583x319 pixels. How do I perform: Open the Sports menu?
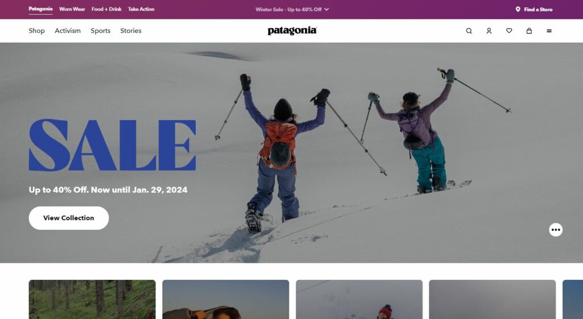(x=100, y=31)
